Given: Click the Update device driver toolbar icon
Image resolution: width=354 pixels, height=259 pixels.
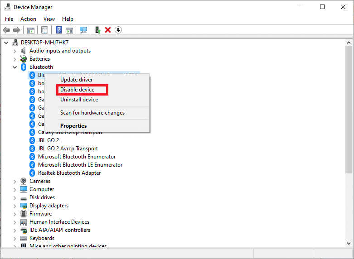Looking at the screenshot, I should (x=97, y=30).
